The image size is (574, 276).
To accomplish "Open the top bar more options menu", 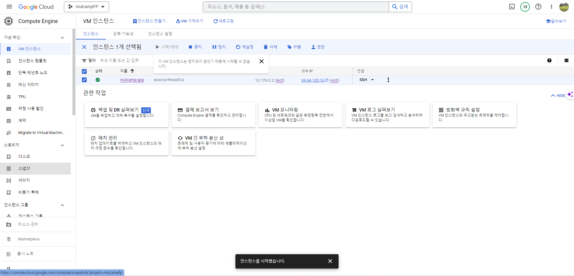I will [x=551, y=7].
